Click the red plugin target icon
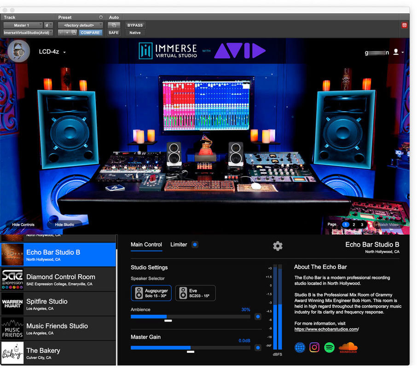417x368 pixels. click(x=404, y=25)
